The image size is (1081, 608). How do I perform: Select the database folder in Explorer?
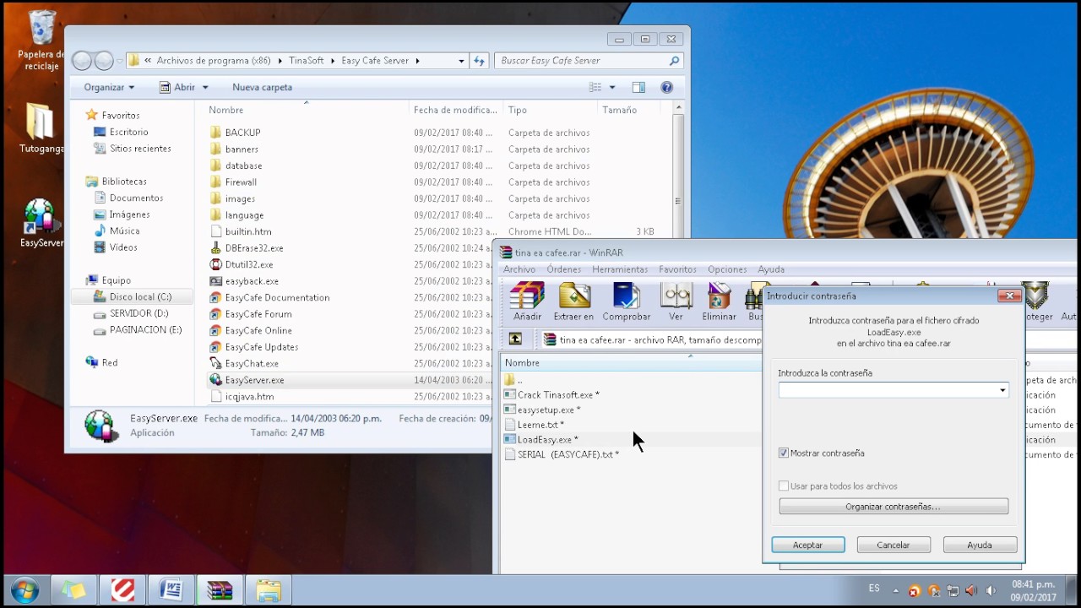tap(236, 166)
